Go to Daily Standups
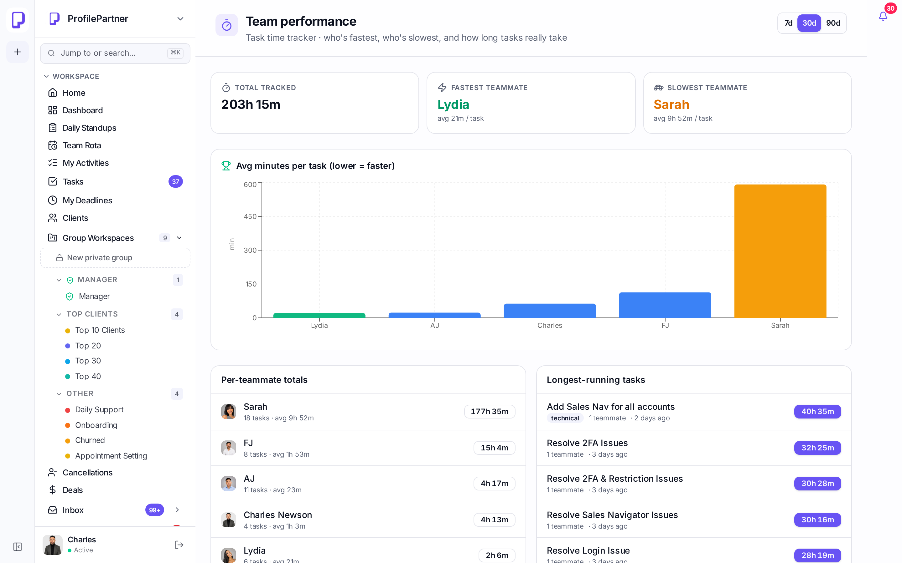902x563 pixels. (115, 128)
